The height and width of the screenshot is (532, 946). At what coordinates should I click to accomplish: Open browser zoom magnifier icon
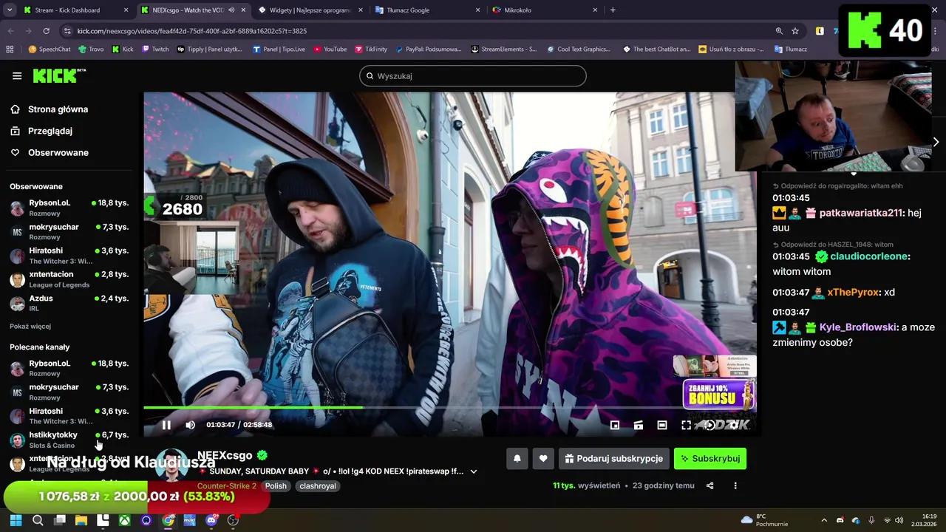779,31
